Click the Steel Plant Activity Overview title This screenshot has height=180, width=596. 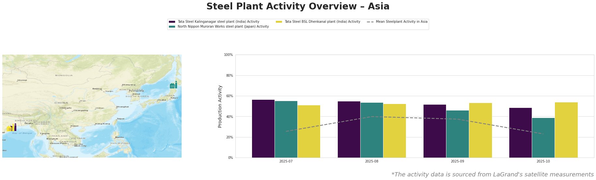coord(298,6)
